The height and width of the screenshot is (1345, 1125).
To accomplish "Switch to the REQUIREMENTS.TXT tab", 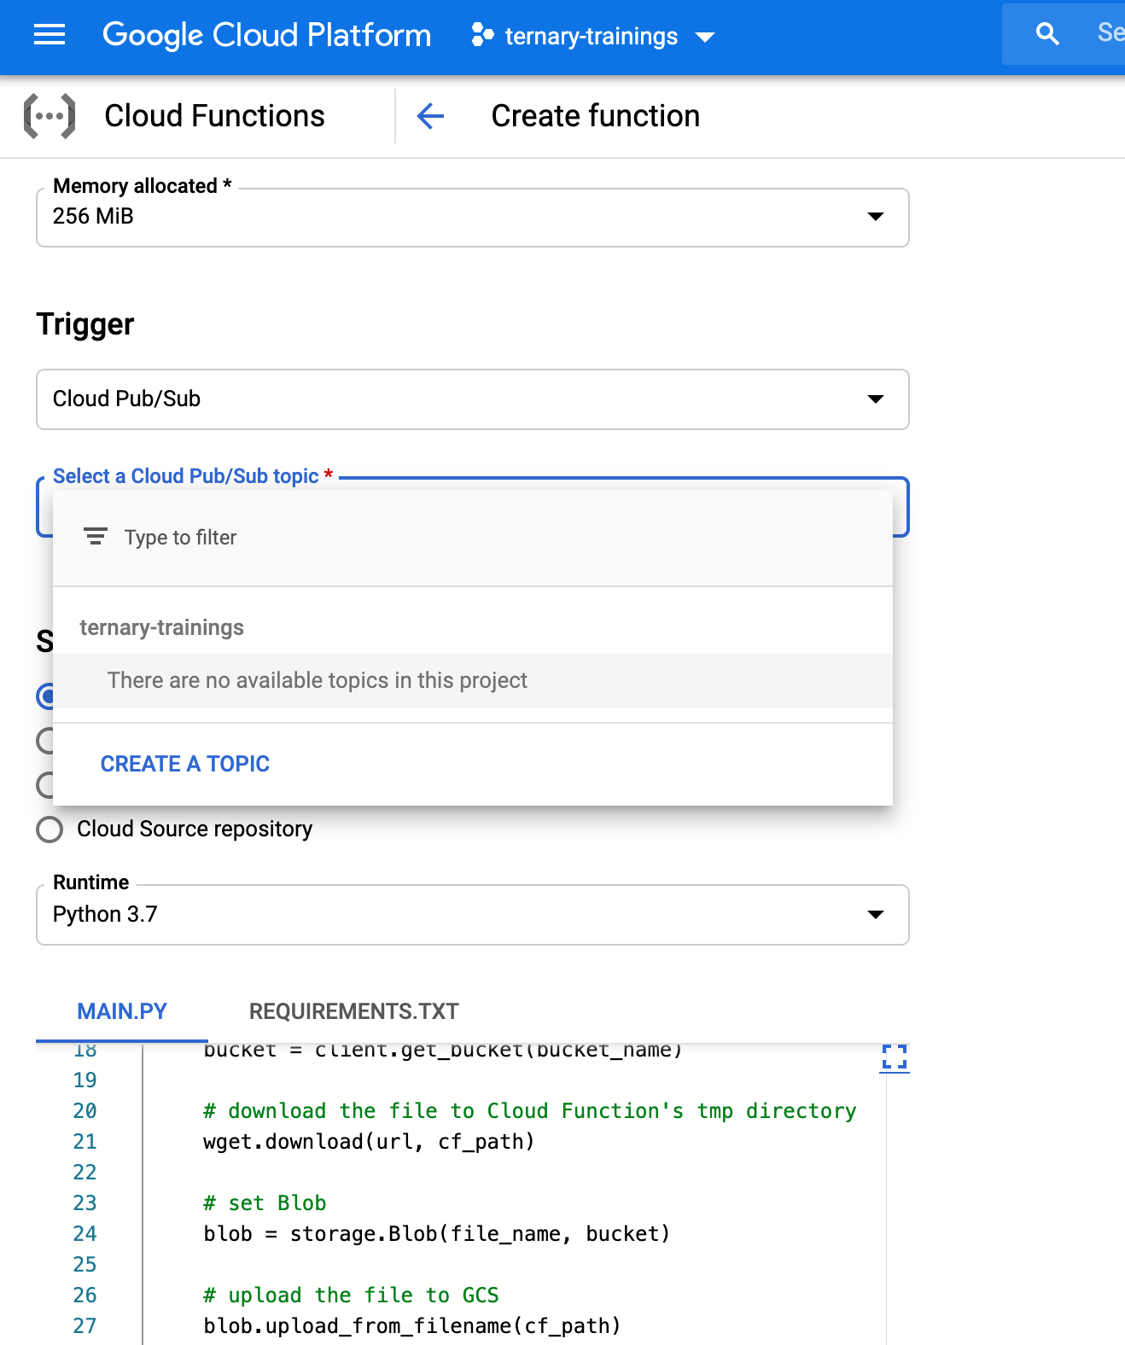I will tap(354, 1011).
